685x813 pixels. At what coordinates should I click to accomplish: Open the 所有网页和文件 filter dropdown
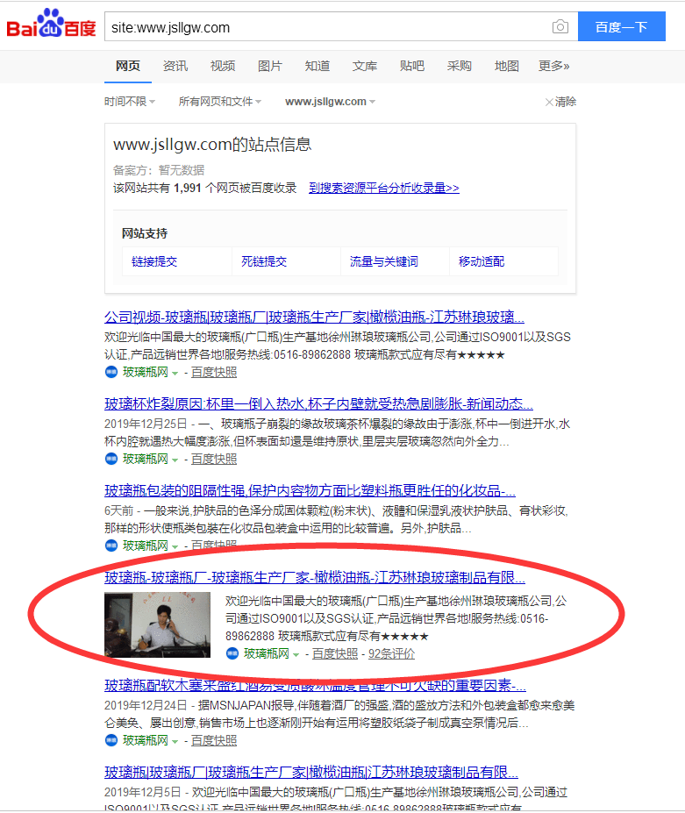[220, 102]
